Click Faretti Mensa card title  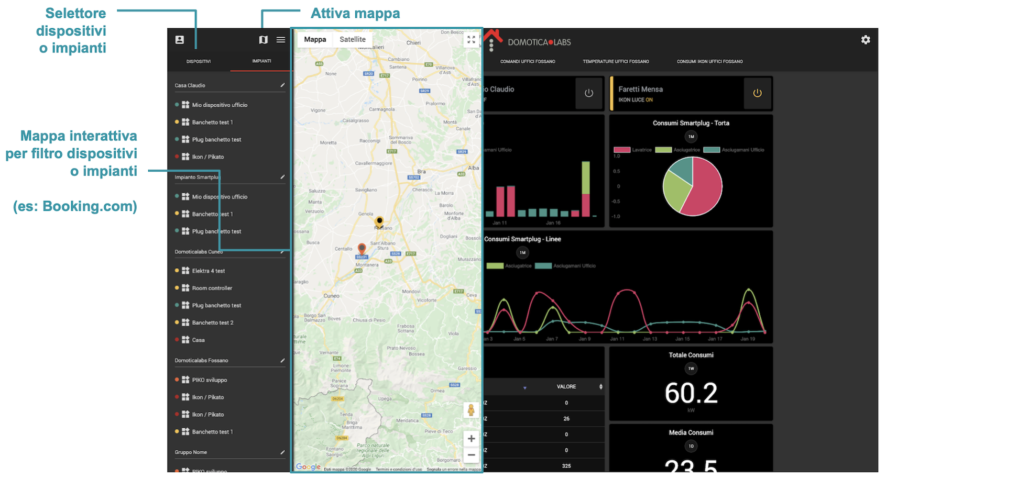point(640,89)
